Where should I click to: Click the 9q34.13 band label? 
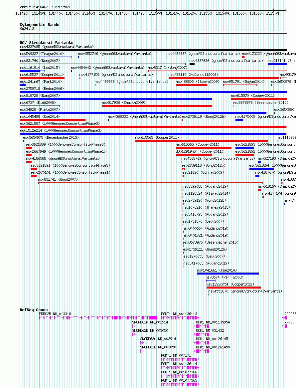pos(27,29)
